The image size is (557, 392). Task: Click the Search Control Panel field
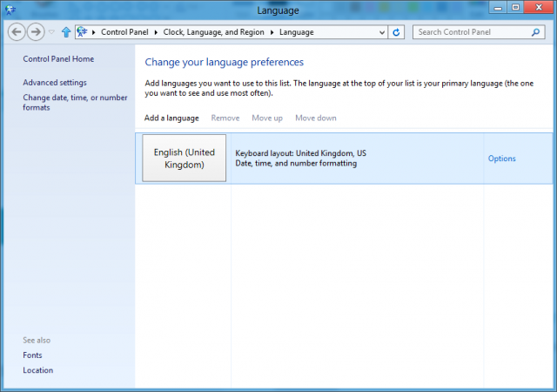click(479, 32)
